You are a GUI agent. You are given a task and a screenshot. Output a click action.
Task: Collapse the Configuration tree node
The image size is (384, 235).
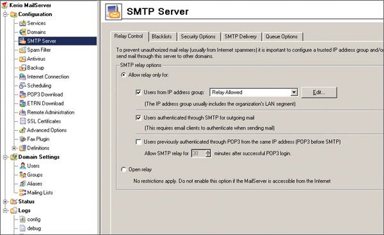5,15
